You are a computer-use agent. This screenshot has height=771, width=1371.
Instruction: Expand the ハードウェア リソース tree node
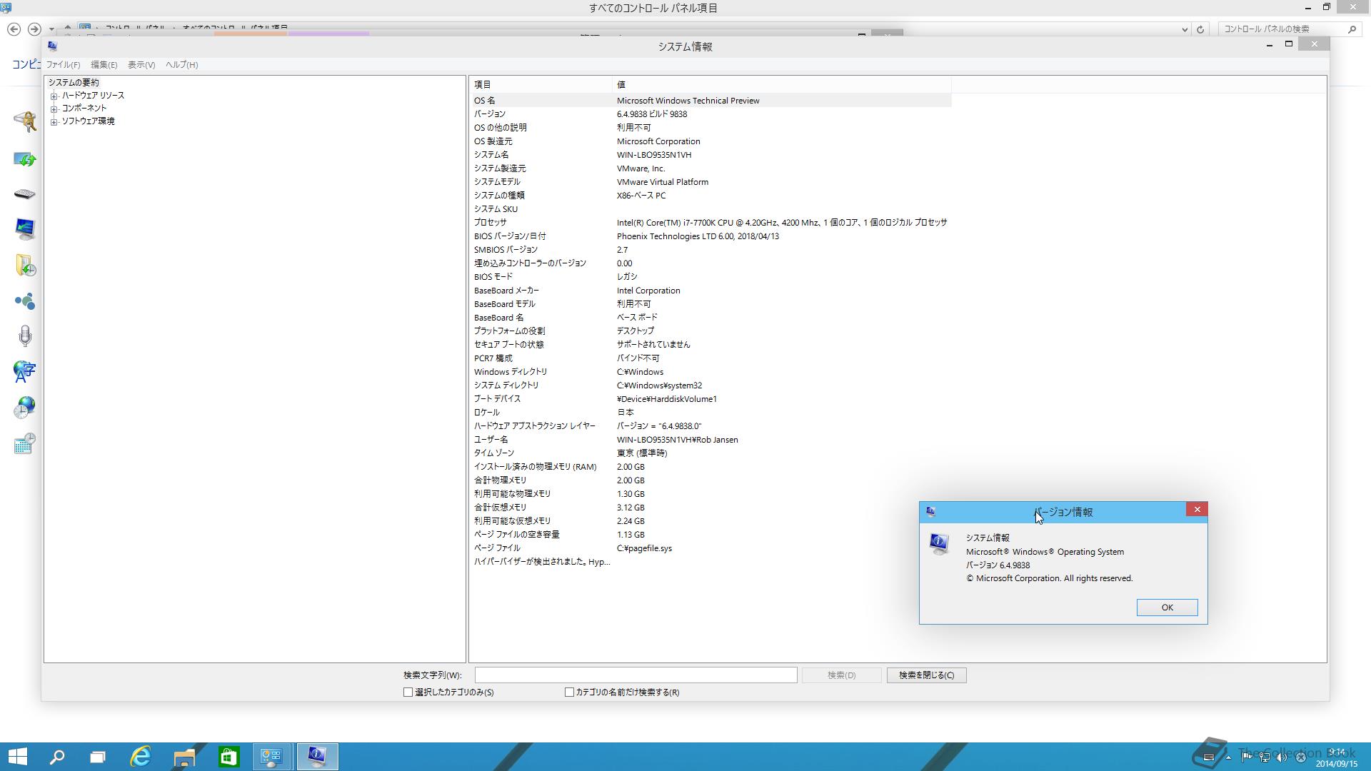(x=54, y=96)
